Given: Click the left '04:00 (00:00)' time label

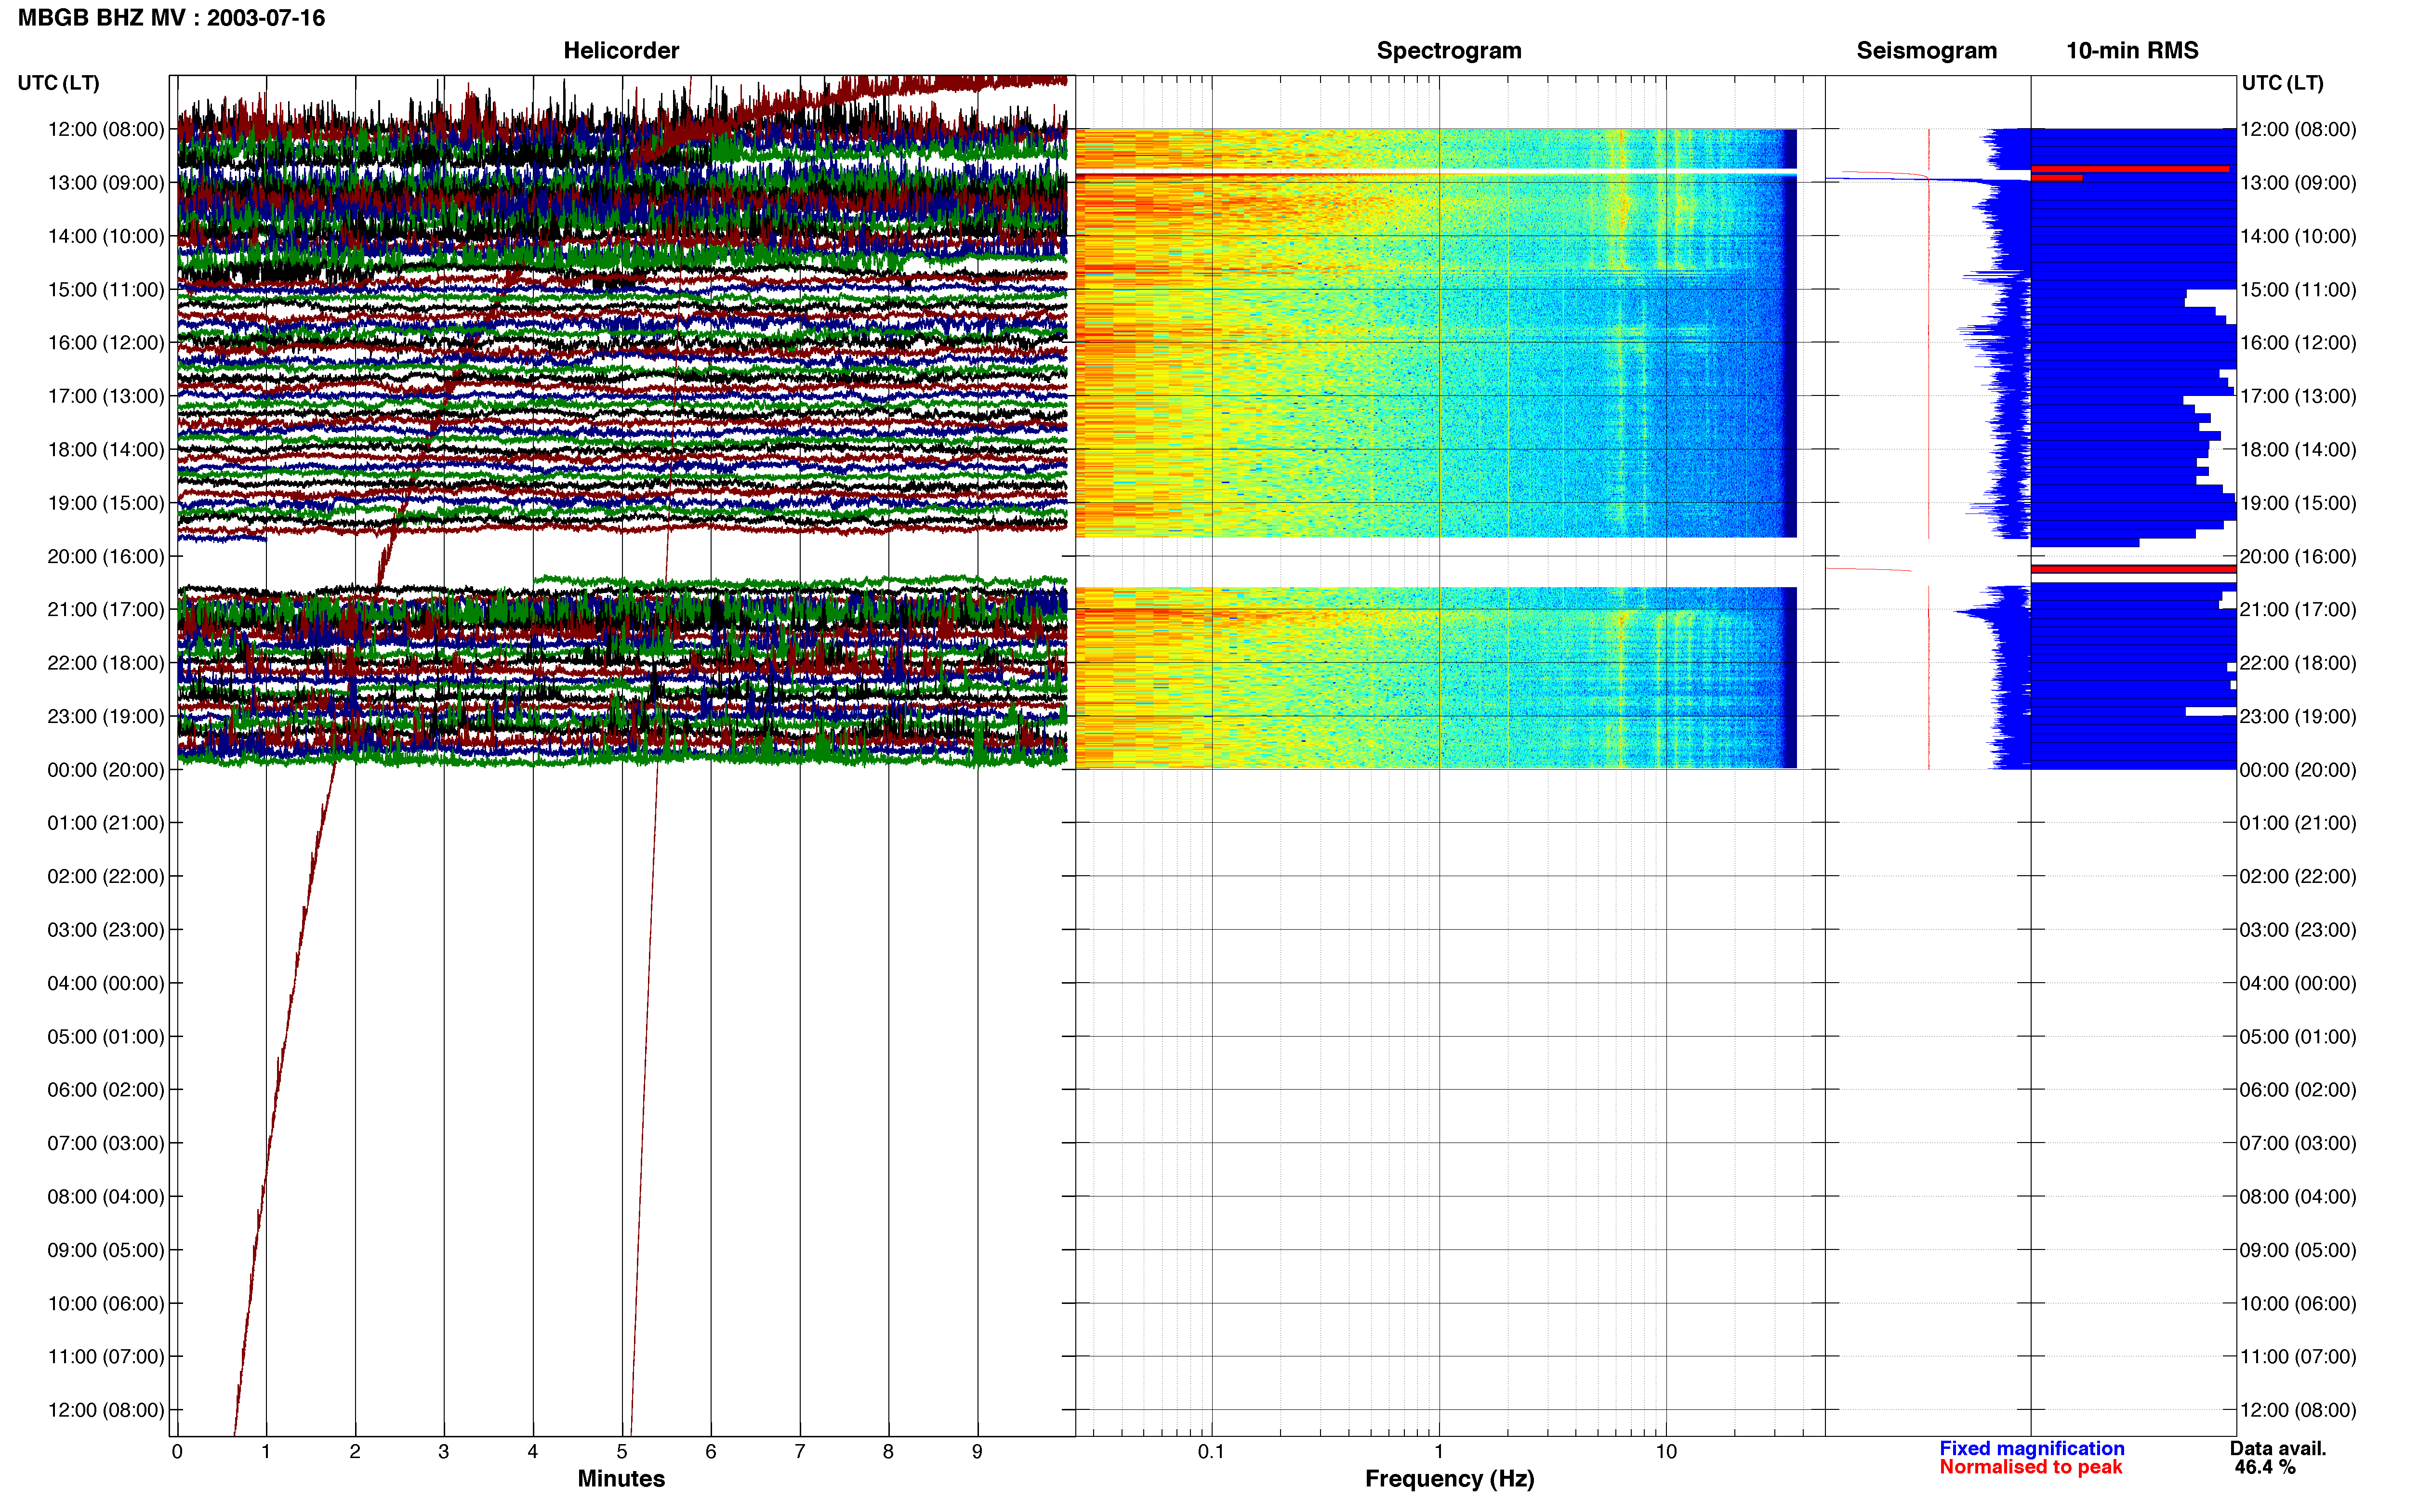Looking at the screenshot, I should click(x=106, y=983).
